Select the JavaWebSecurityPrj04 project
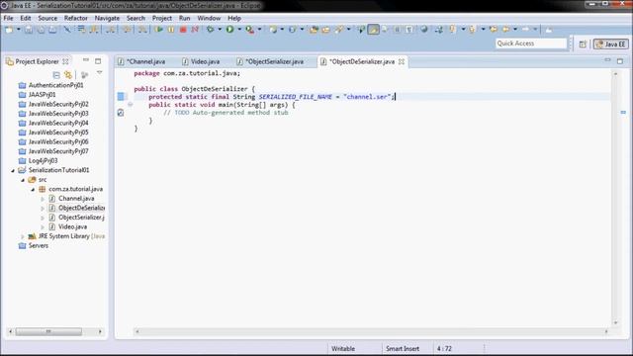 [58, 123]
